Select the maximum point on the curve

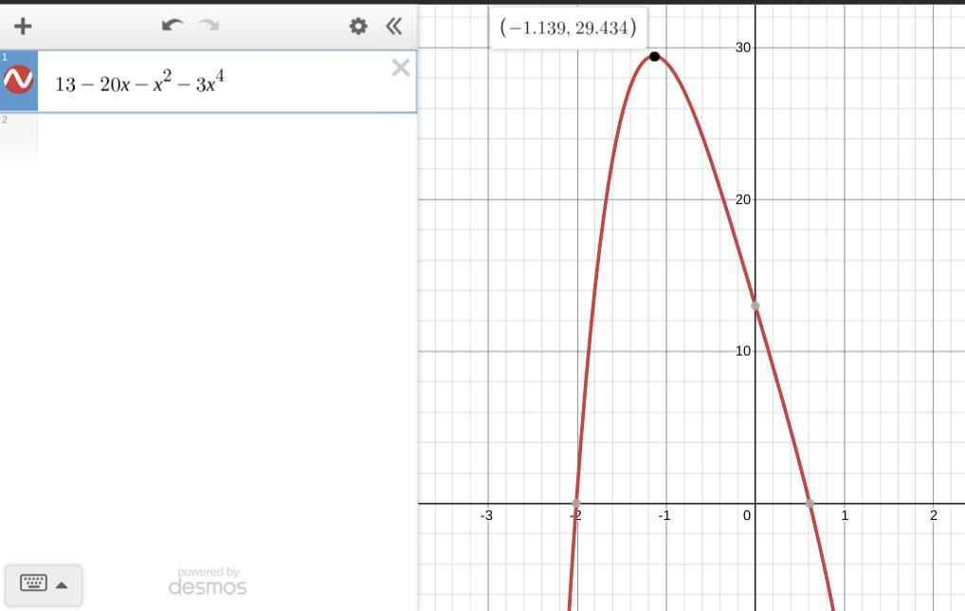(655, 57)
